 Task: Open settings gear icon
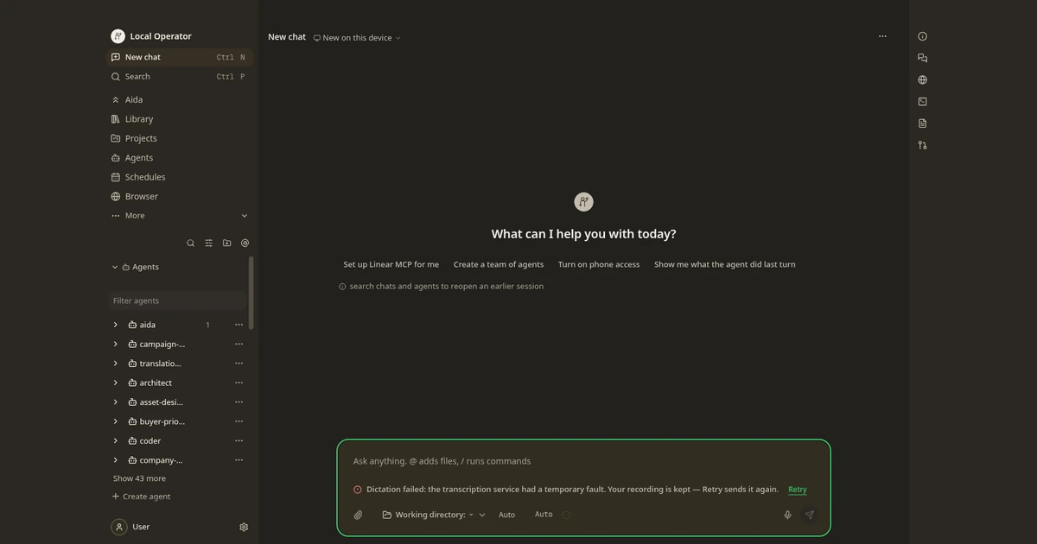click(244, 527)
